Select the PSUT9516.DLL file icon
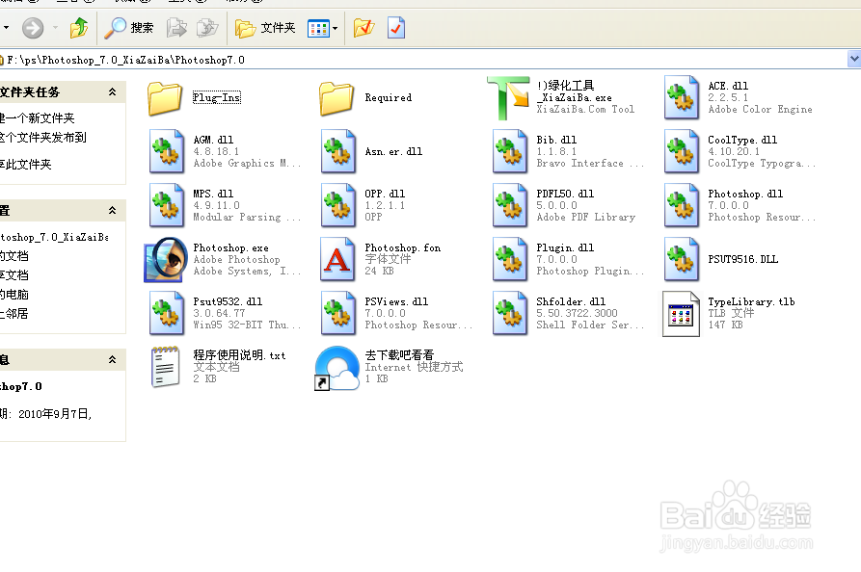 pos(682,259)
